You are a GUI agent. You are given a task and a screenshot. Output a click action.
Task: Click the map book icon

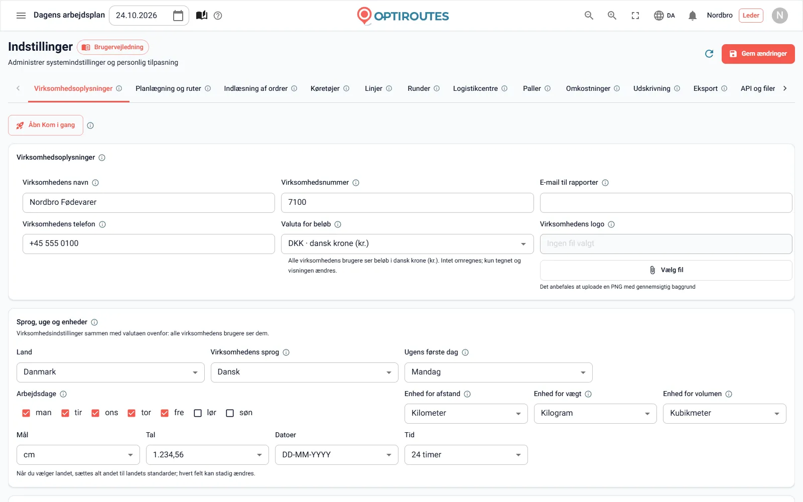[202, 16]
